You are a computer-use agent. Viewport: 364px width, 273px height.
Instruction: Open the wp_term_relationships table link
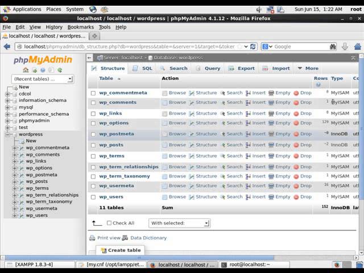coord(129,167)
